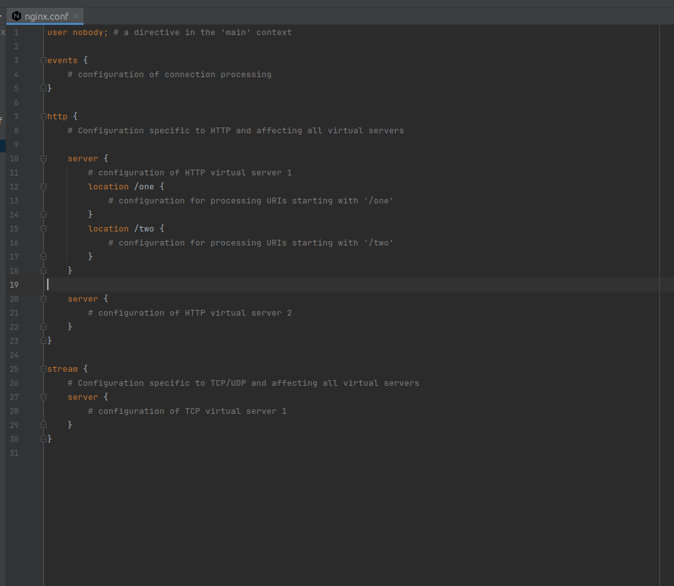Click line number 19 in the gutter
The image size is (674, 586).
tap(14, 284)
